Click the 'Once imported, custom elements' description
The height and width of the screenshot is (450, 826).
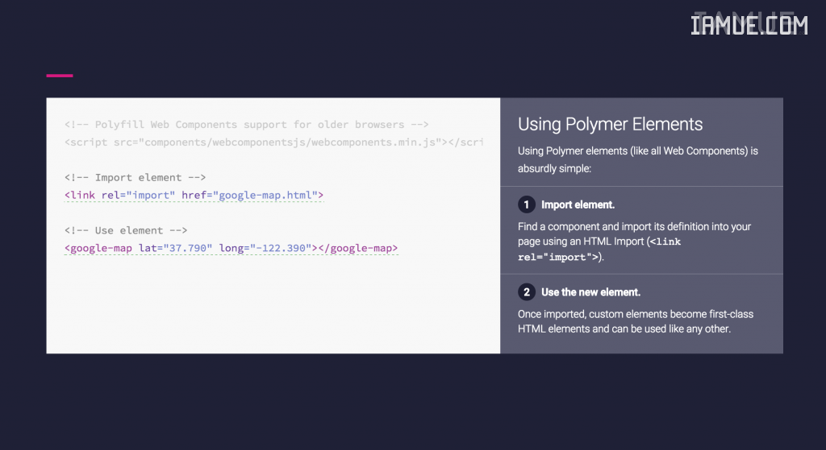coord(636,321)
